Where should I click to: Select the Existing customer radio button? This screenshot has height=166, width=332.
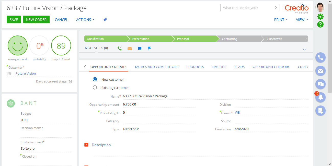coord(95,87)
